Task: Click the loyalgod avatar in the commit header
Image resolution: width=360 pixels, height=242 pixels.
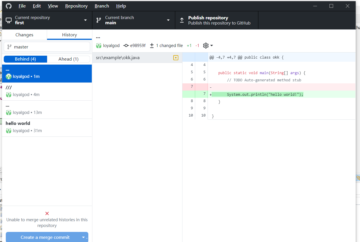Action: coord(99,46)
